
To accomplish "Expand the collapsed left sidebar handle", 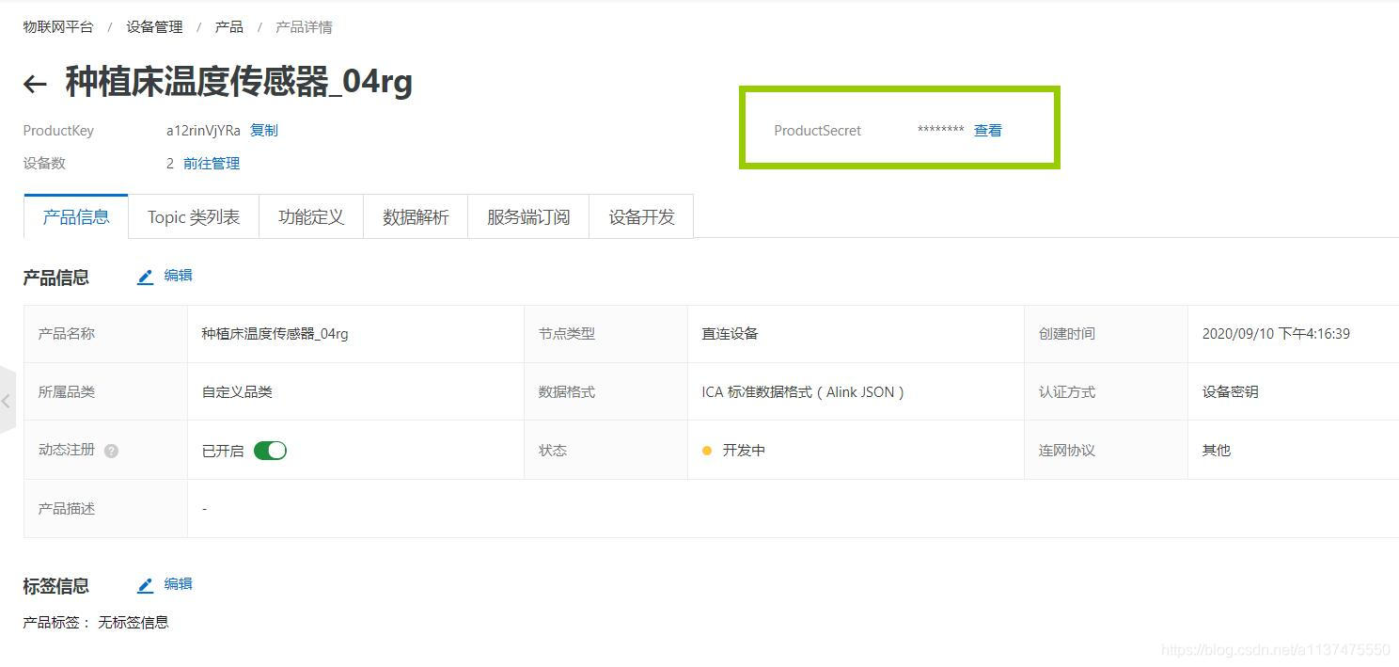I will click(x=7, y=401).
